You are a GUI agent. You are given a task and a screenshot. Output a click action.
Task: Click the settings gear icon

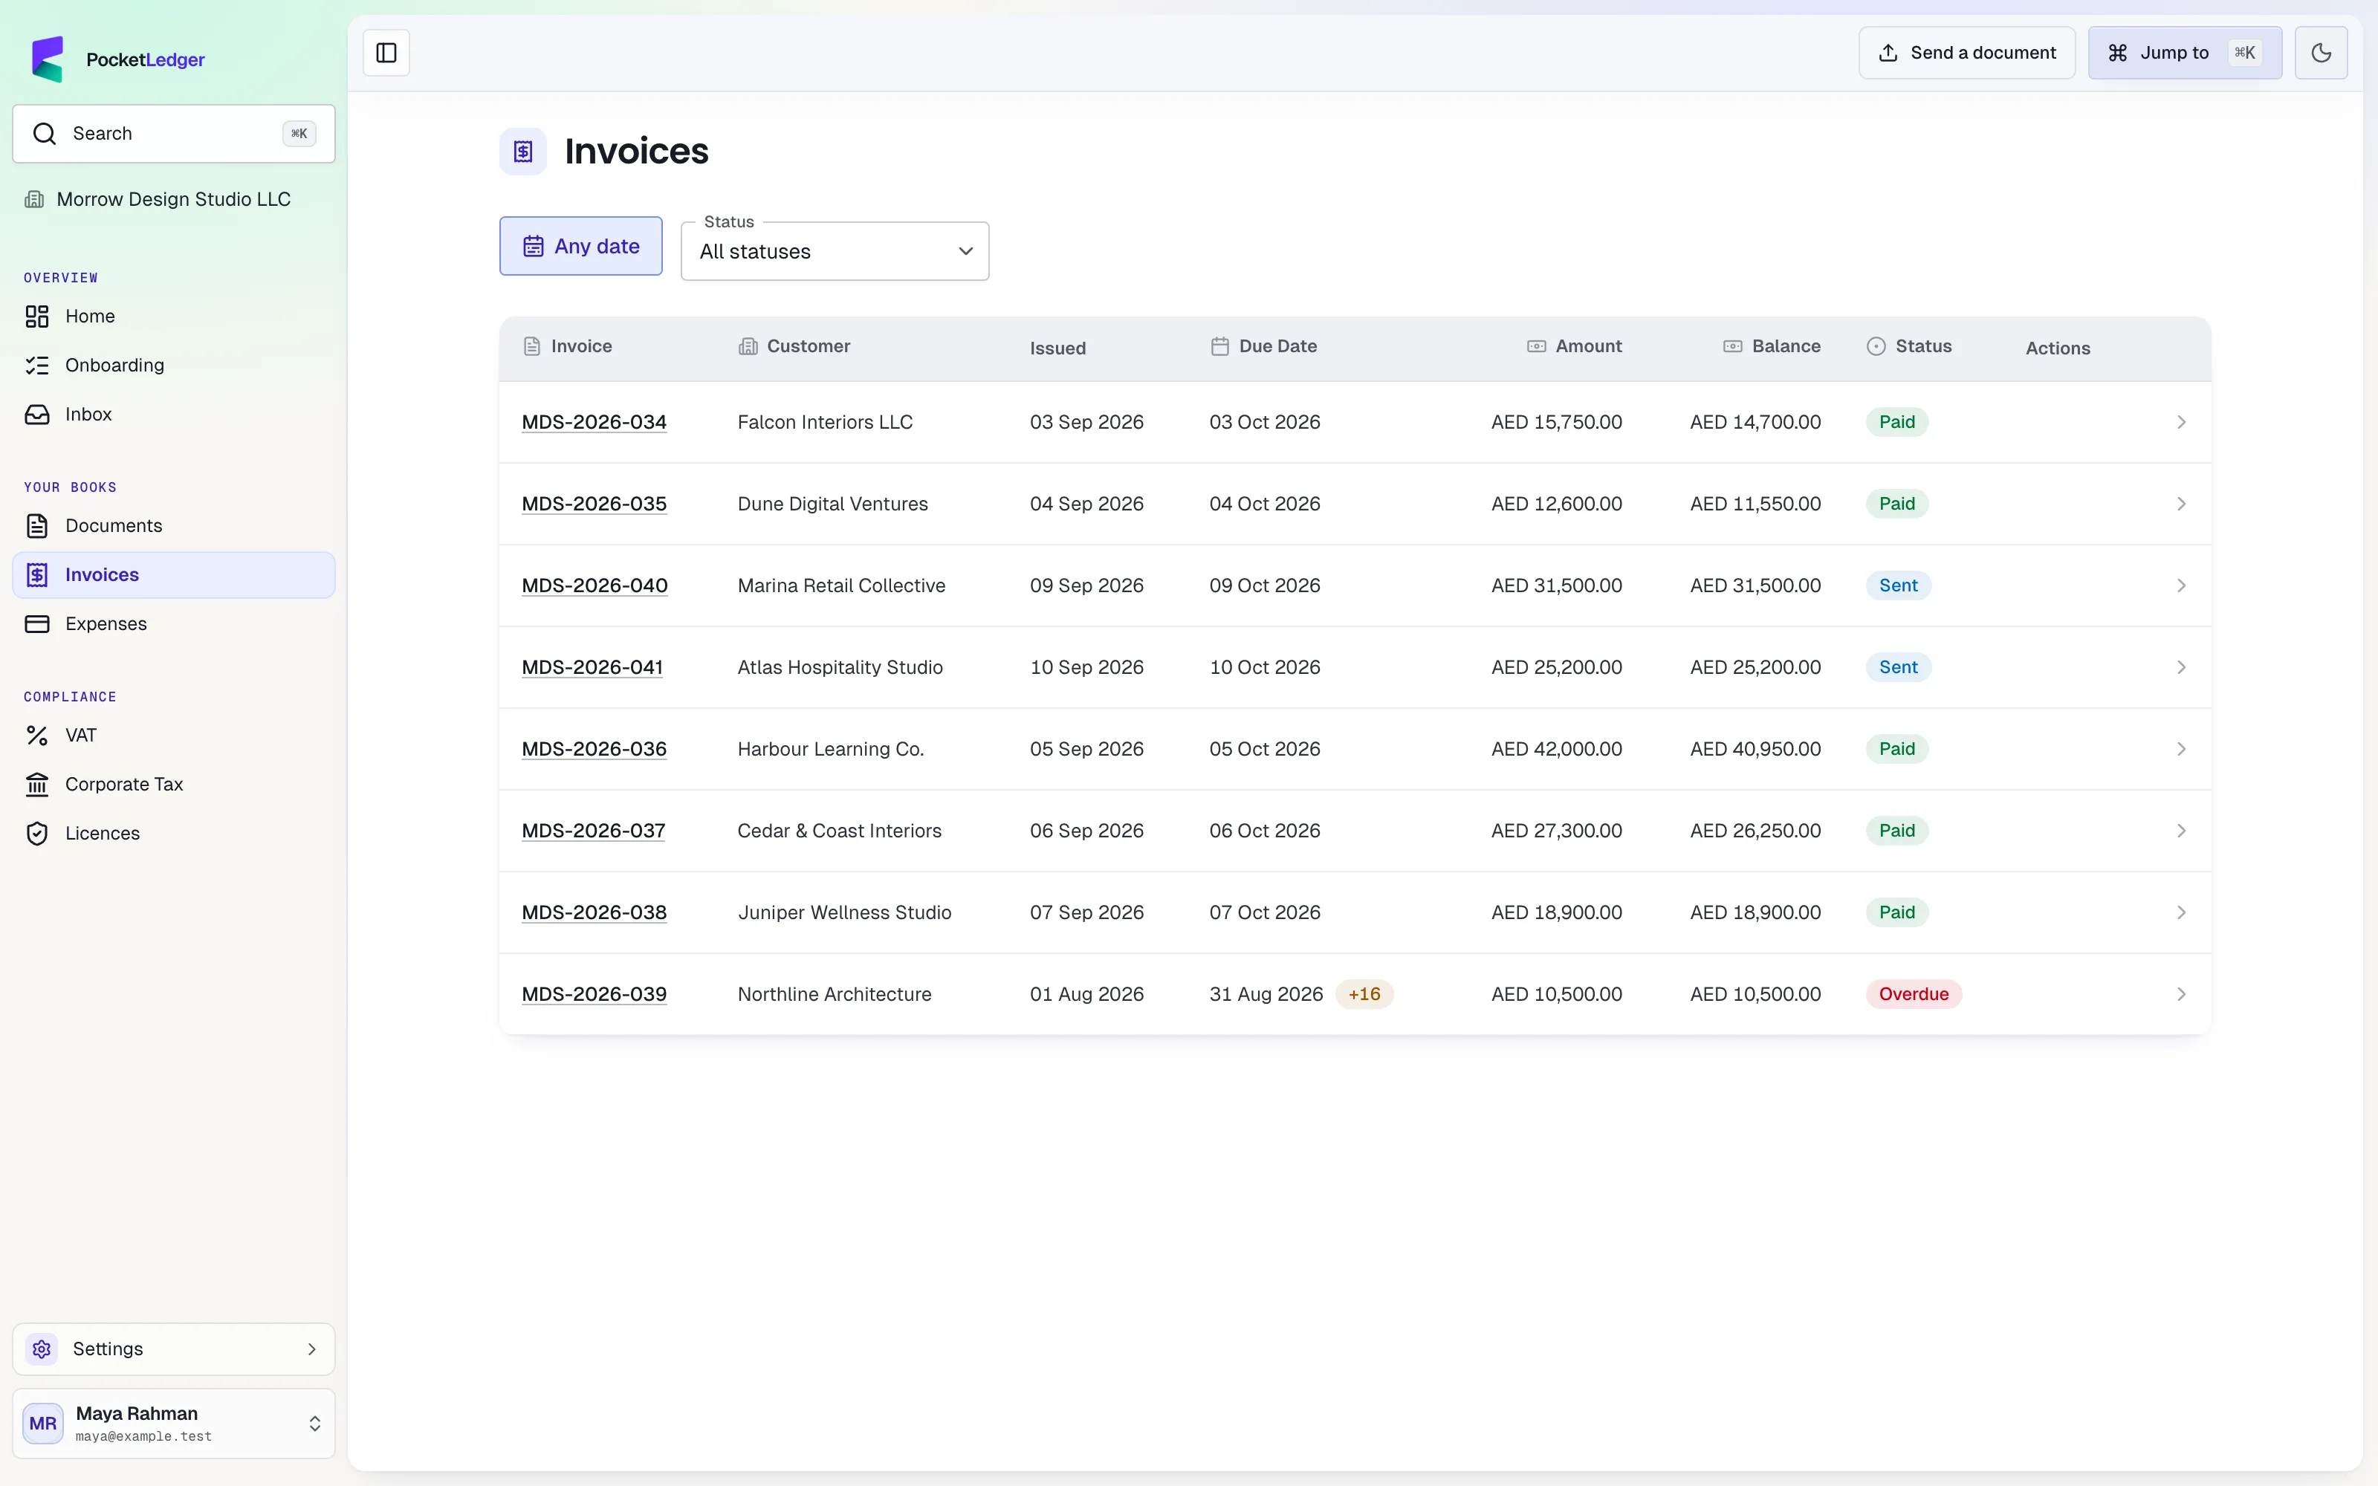pyautogui.click(x=42, y=1349)
